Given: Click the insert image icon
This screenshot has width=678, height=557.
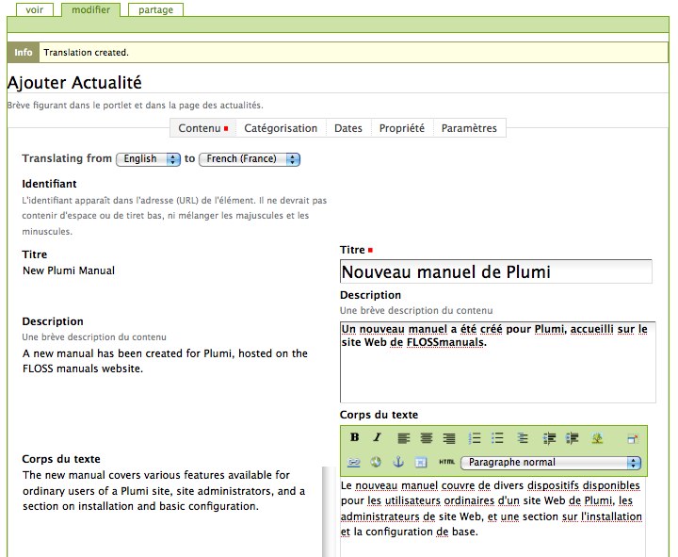Looking at the screenshot, I should tap(597, 438).
